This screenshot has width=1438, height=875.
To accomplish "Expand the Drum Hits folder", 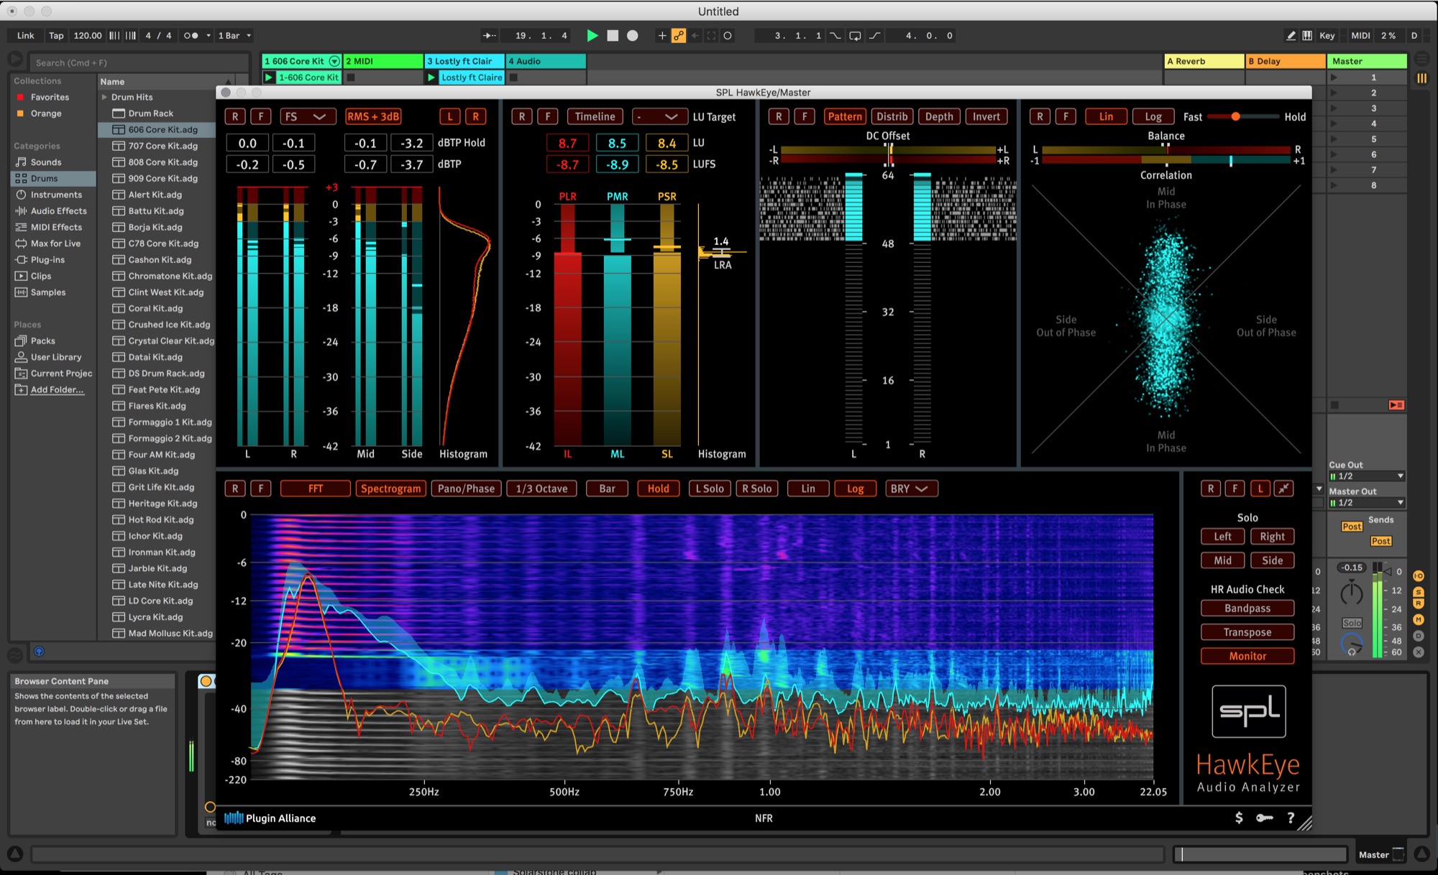I will tap(104, 97).
